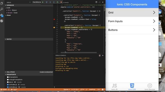165x92 pixels.
Task: Switch to the Ionic Services tab
Action: [150, 87]
